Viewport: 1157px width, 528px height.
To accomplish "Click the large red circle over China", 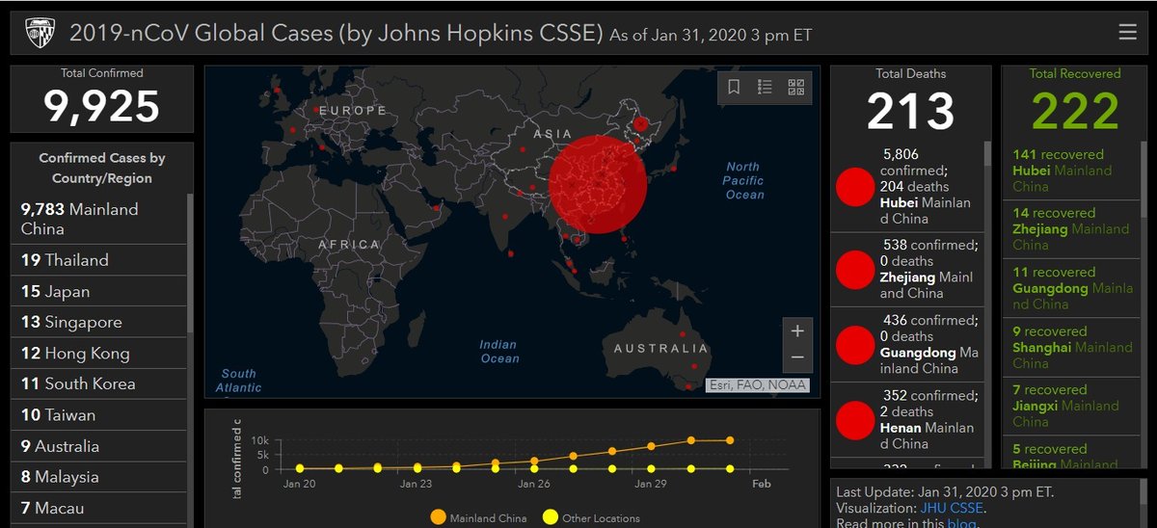I will [x=598, y=184].
